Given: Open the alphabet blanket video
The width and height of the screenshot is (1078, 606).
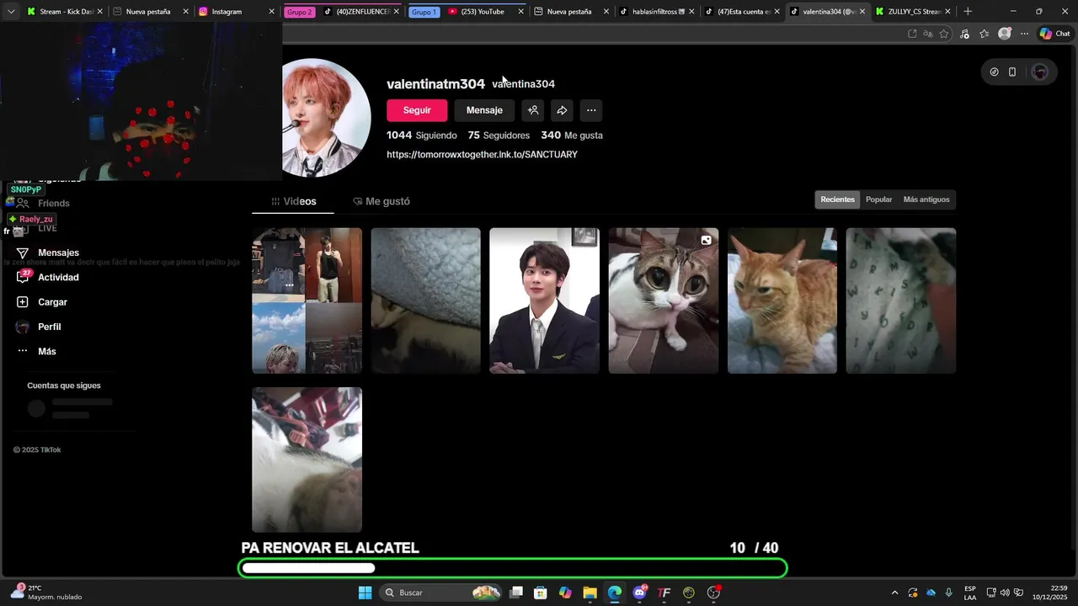Looking at the screenshot, I should [x=901, y=300].
